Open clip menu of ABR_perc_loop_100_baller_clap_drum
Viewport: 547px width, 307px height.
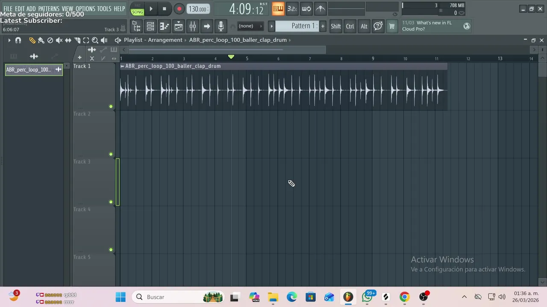(x=122, y=66)
